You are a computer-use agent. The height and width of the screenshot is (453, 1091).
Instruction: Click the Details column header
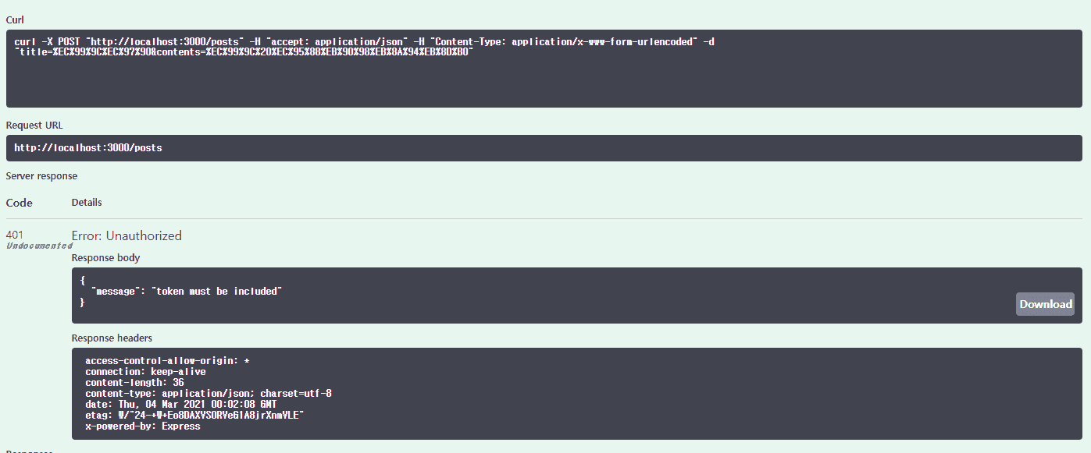87,202
